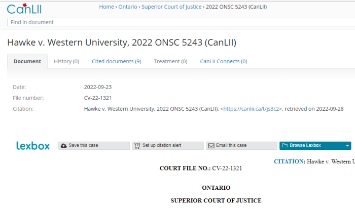Click the 2022 ONSC 5243 (CanLII) breadcrumb text
Image resolution: width=355 pixels, height=209 pixels.
coord(236,7)
